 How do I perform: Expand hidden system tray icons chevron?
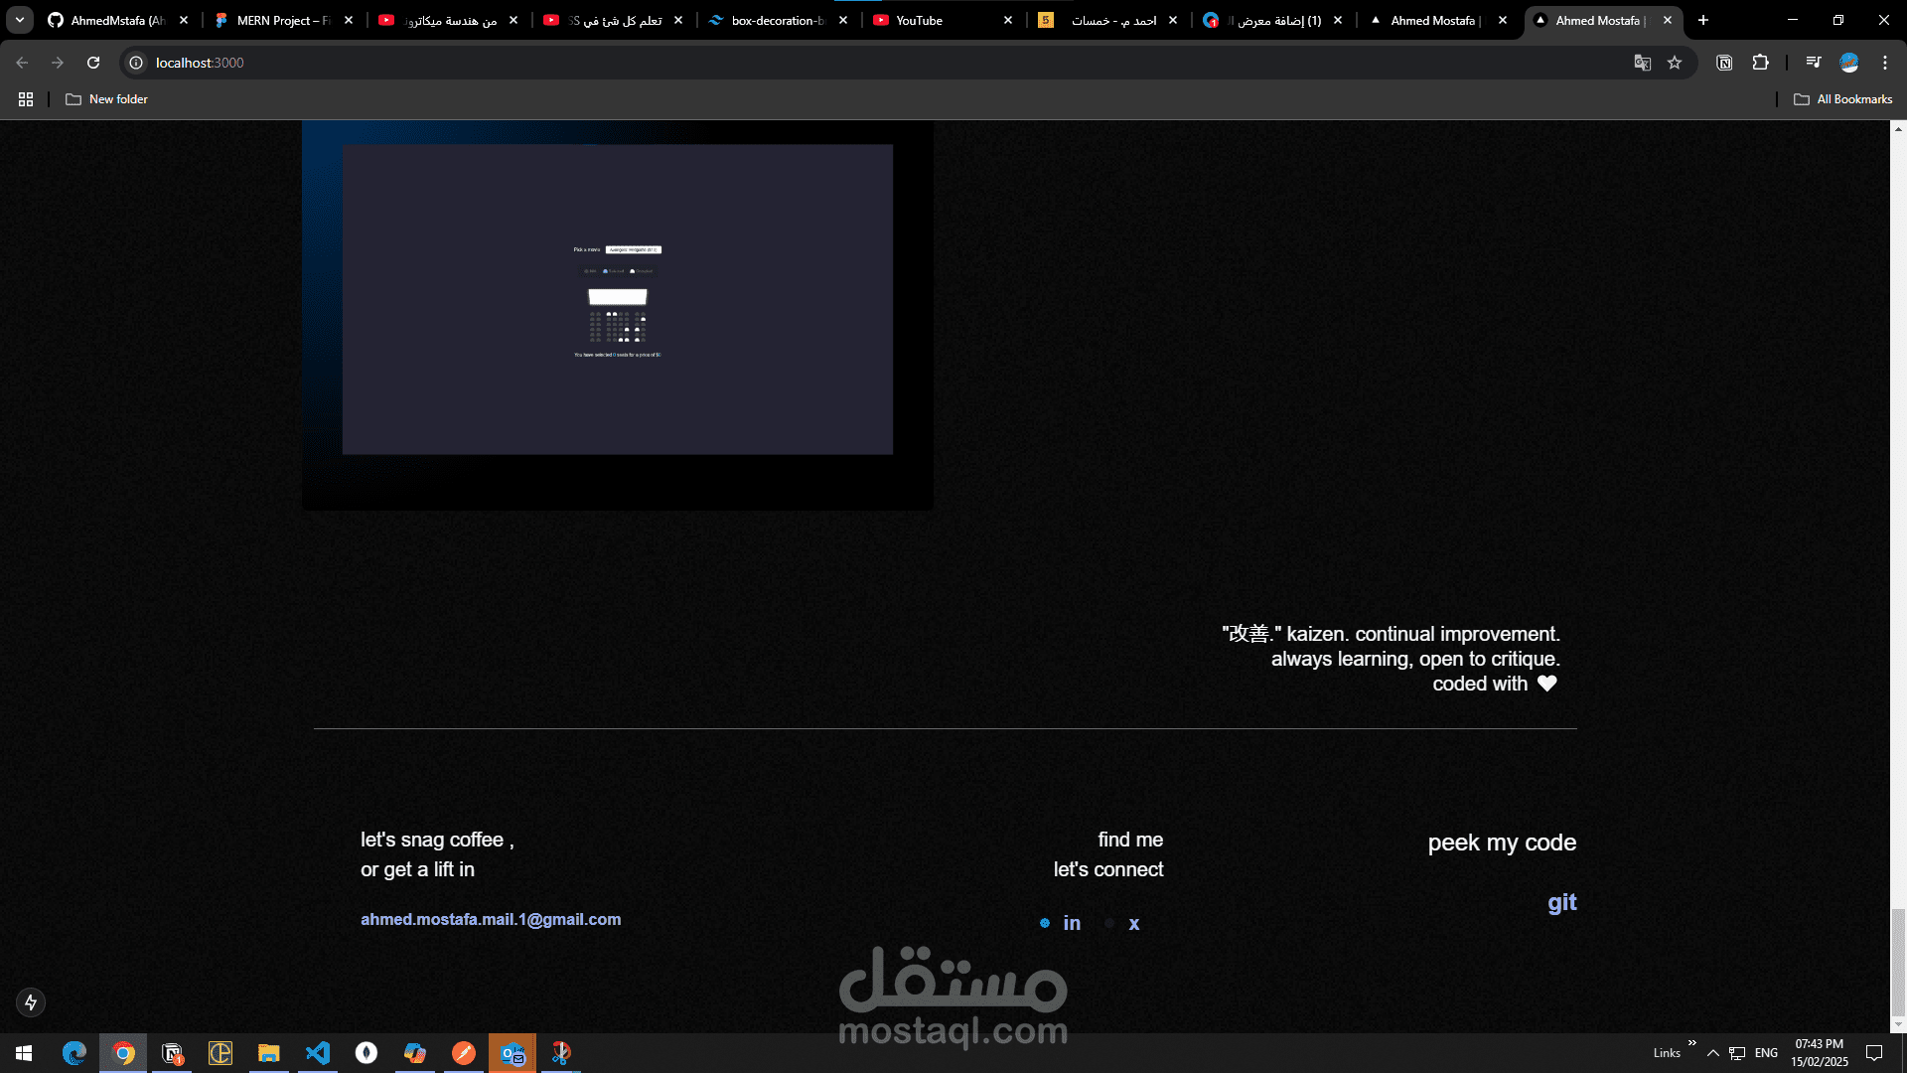(1712, 1053)
